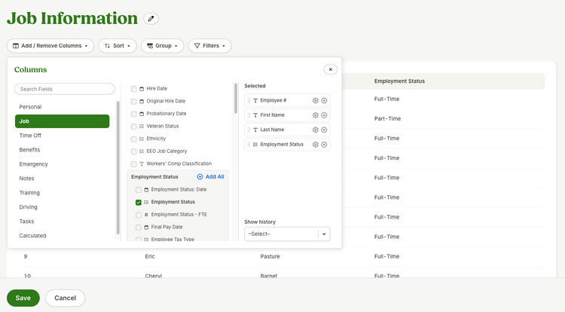Click drag handle of Employee # item
The height and width of the screenshot is (312, 565).
click(x=249, y=100)
